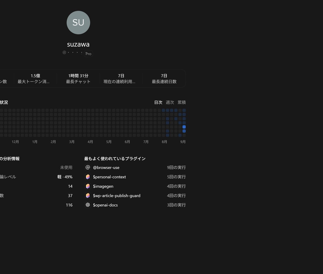Click the 最長連続日数 7日 stat
Viewport: 323px width, 274px height.
164,78
